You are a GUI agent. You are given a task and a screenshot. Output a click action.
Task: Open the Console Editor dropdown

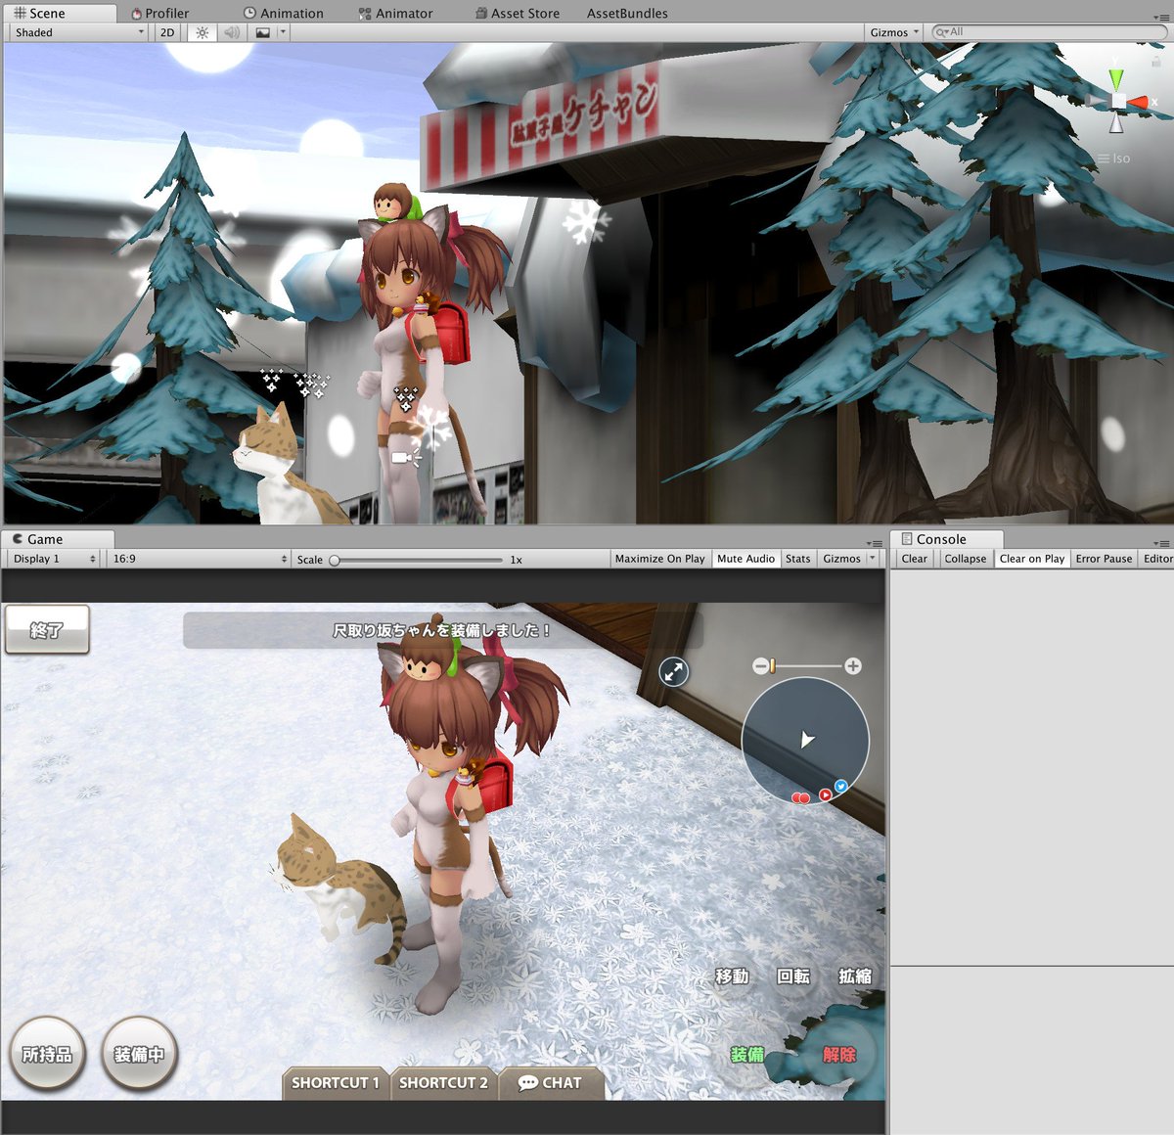(1157, 559)
